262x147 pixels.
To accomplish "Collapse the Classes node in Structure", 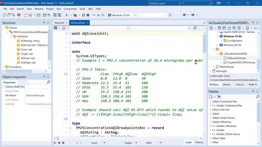I will [x=4, y=28].
